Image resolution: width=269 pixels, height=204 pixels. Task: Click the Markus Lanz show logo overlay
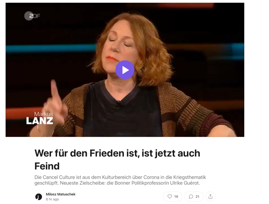click(40, 118)
